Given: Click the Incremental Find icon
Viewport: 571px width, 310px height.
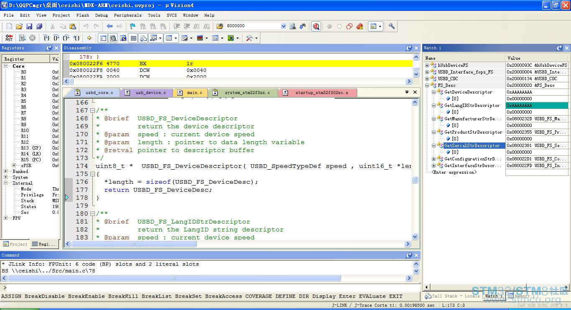Looking at the screenshot, I should pos(303,26).
